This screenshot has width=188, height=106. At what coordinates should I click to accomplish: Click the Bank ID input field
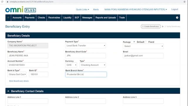coord(38,74)
